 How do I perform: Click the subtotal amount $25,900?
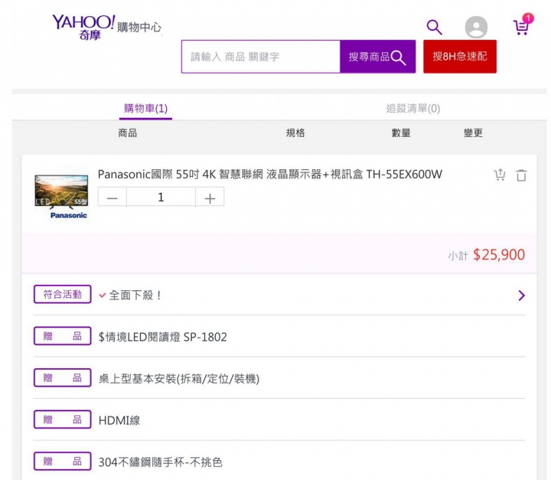click(x=499, y=255)
